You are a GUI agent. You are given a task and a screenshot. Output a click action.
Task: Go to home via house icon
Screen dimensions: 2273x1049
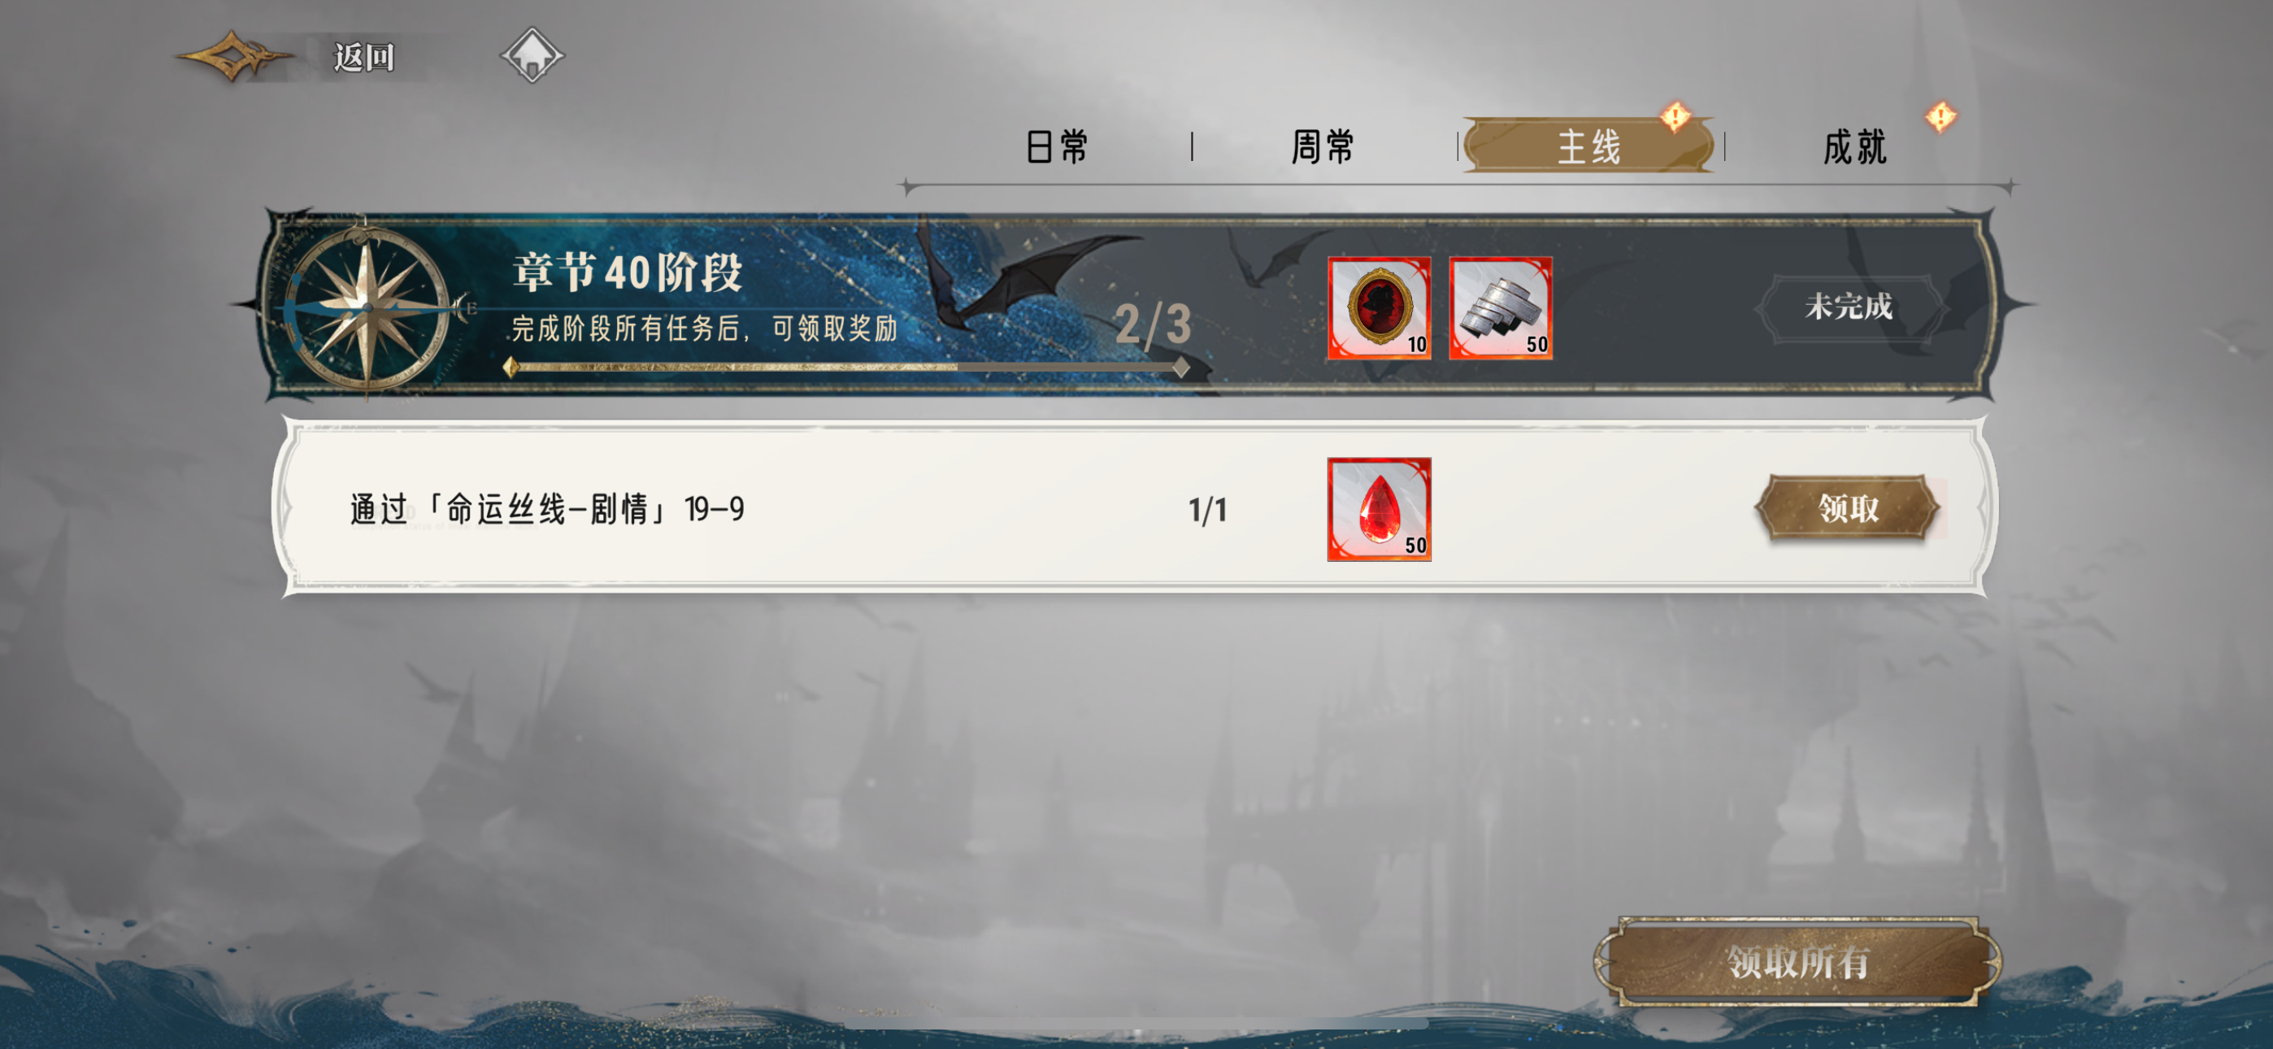[532, 54]
